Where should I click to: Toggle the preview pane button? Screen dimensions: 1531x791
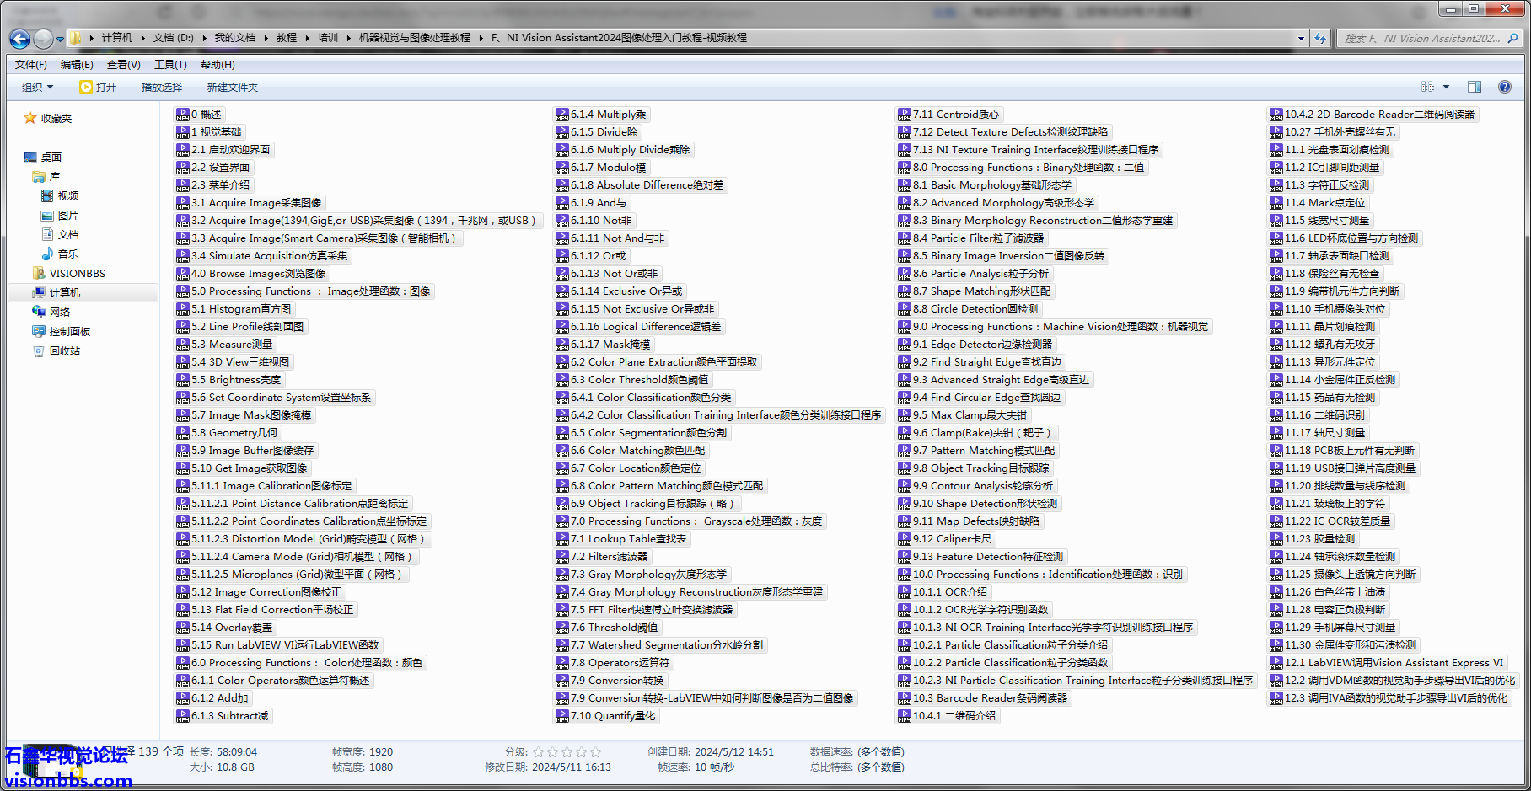point(1475,87)
